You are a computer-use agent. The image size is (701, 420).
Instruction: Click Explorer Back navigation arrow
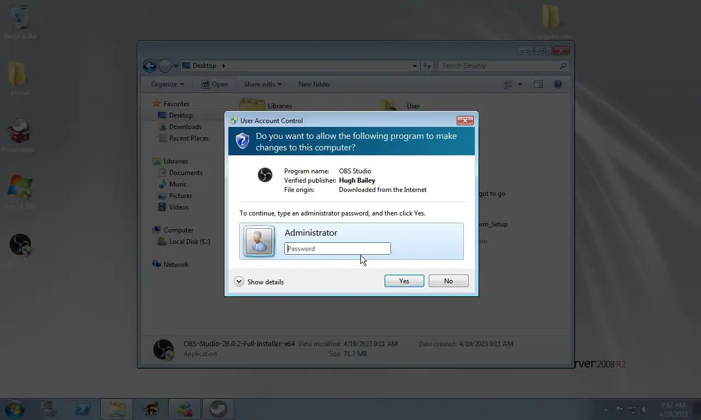click(150, 66)
